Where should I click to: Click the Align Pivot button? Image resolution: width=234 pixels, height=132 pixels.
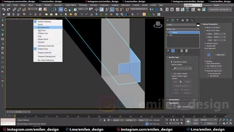220,55
